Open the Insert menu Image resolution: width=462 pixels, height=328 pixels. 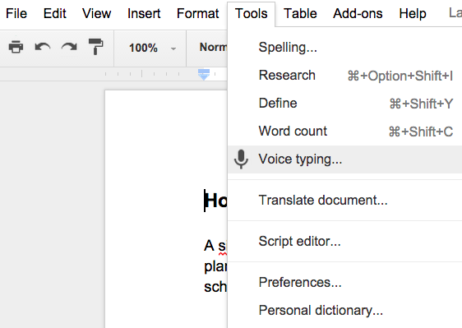pyautogui.click(x=144, y=13)
